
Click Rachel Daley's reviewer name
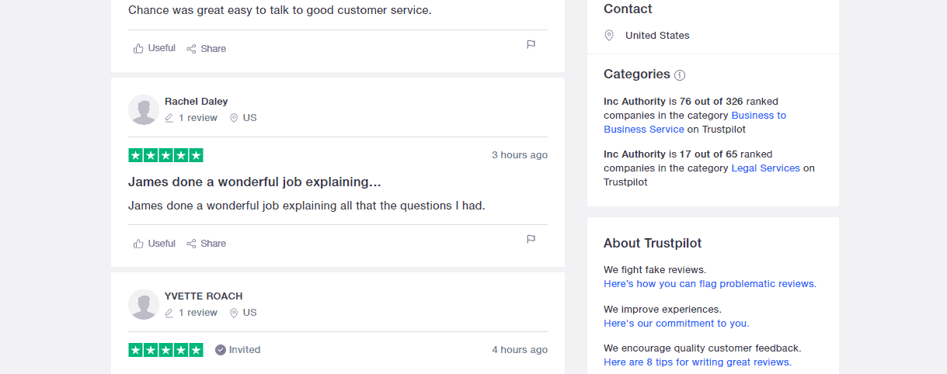pos(197,101)
